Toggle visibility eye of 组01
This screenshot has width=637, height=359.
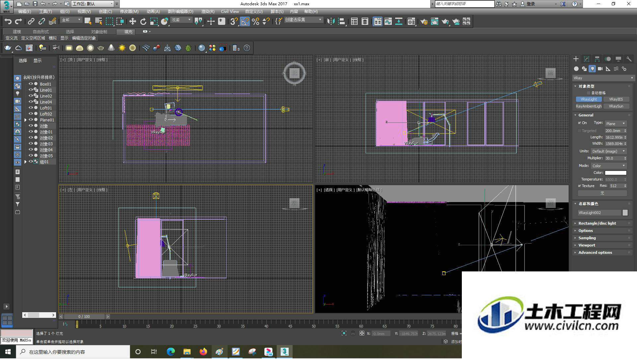tap(31, 162)
